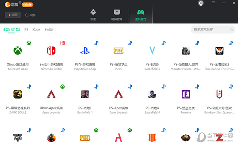Go back with the 返回 button
238x147 pixels.
pyautogui.click(x=13, y=15)
